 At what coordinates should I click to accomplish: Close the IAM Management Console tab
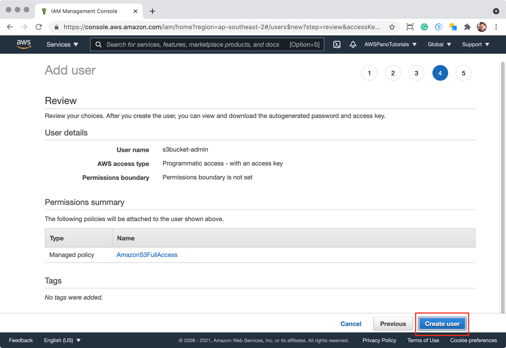pos(135,11)
